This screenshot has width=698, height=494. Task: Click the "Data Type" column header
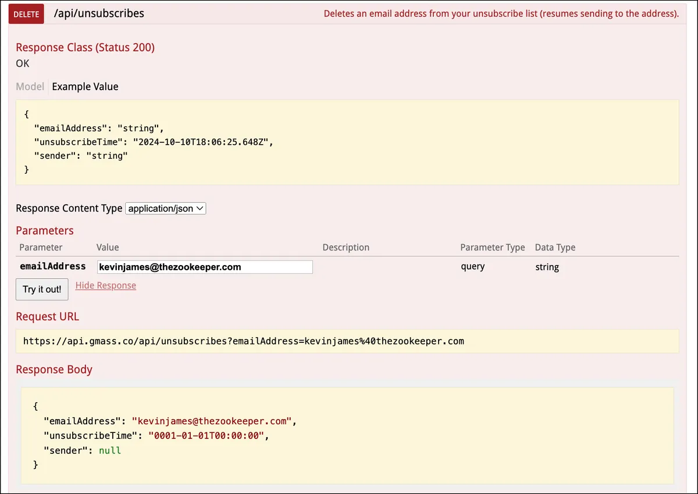tap(555, 248)
